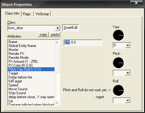Open the Roll value dropdown
The height and width of the screenshot is (113, 145).
pos(128,100)
